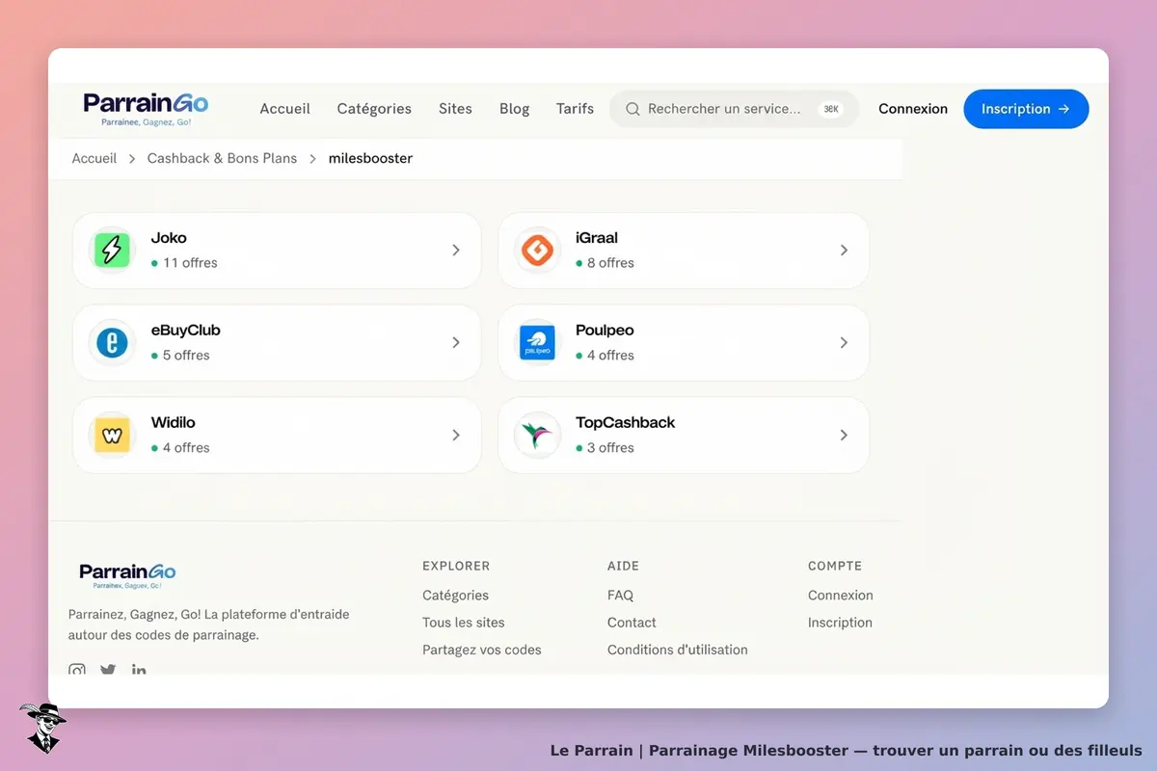Open the Contact footer link
1157x771 pixels.
pos(632,623)
